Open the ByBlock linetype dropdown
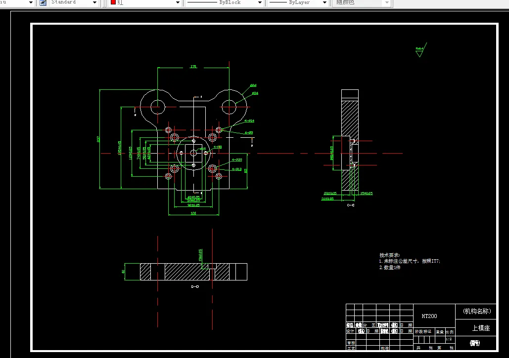The height and width of the screenshot is (358, 509). click(x=260, y=2)
